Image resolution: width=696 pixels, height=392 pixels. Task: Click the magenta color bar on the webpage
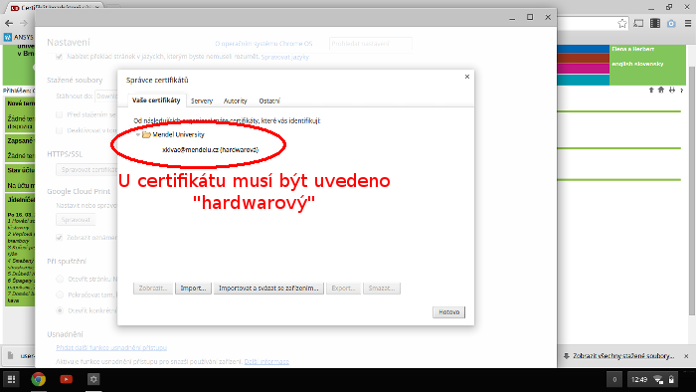(x=584, y=69)
